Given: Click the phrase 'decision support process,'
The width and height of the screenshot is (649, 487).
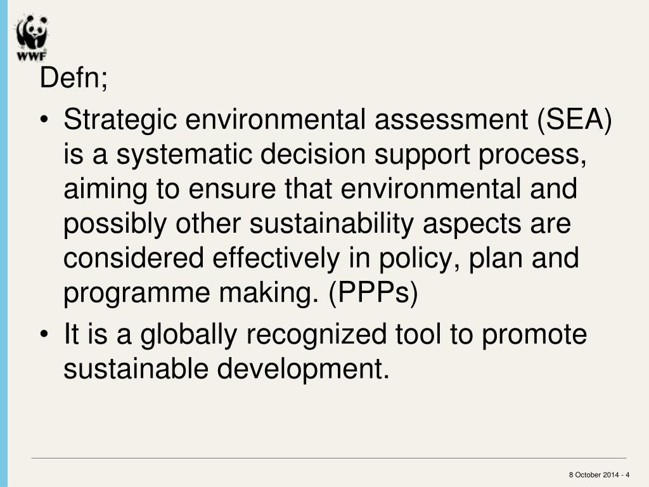Looking at the screenshot, I should tap(423, 155).
